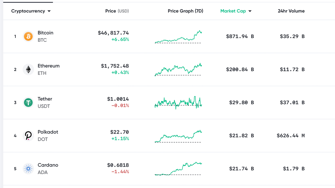Click the -1.44% Cardano change
The height and width of the screenshot is (188, 335).
click(x=120, y=172)
